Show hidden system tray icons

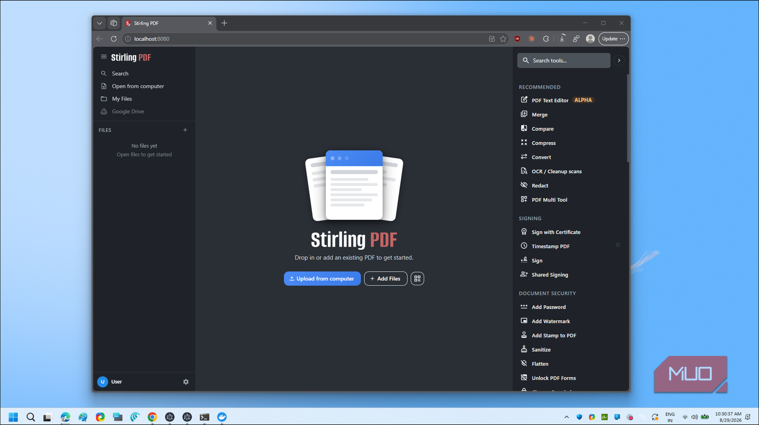(x=566, y=417)
